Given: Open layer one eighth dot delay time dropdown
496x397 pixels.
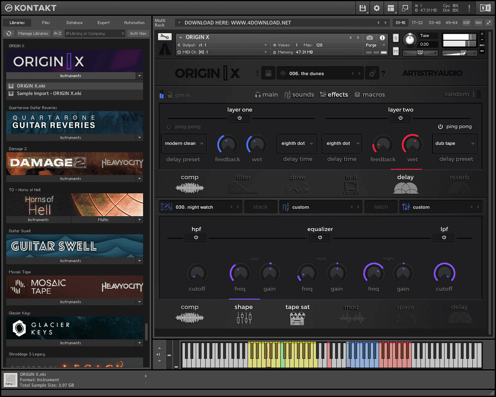Looking at the screenshot, I should [x=297, y=143].
